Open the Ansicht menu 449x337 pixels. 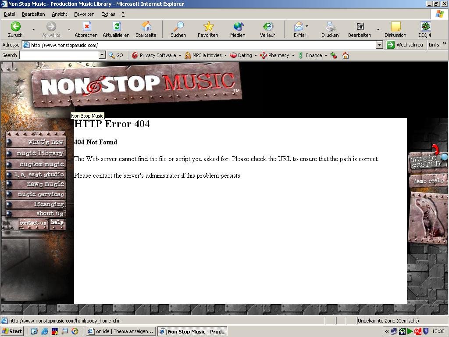(60, 14)
